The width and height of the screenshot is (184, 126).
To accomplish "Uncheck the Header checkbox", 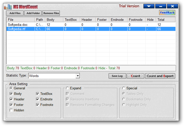I will (11, 99).
